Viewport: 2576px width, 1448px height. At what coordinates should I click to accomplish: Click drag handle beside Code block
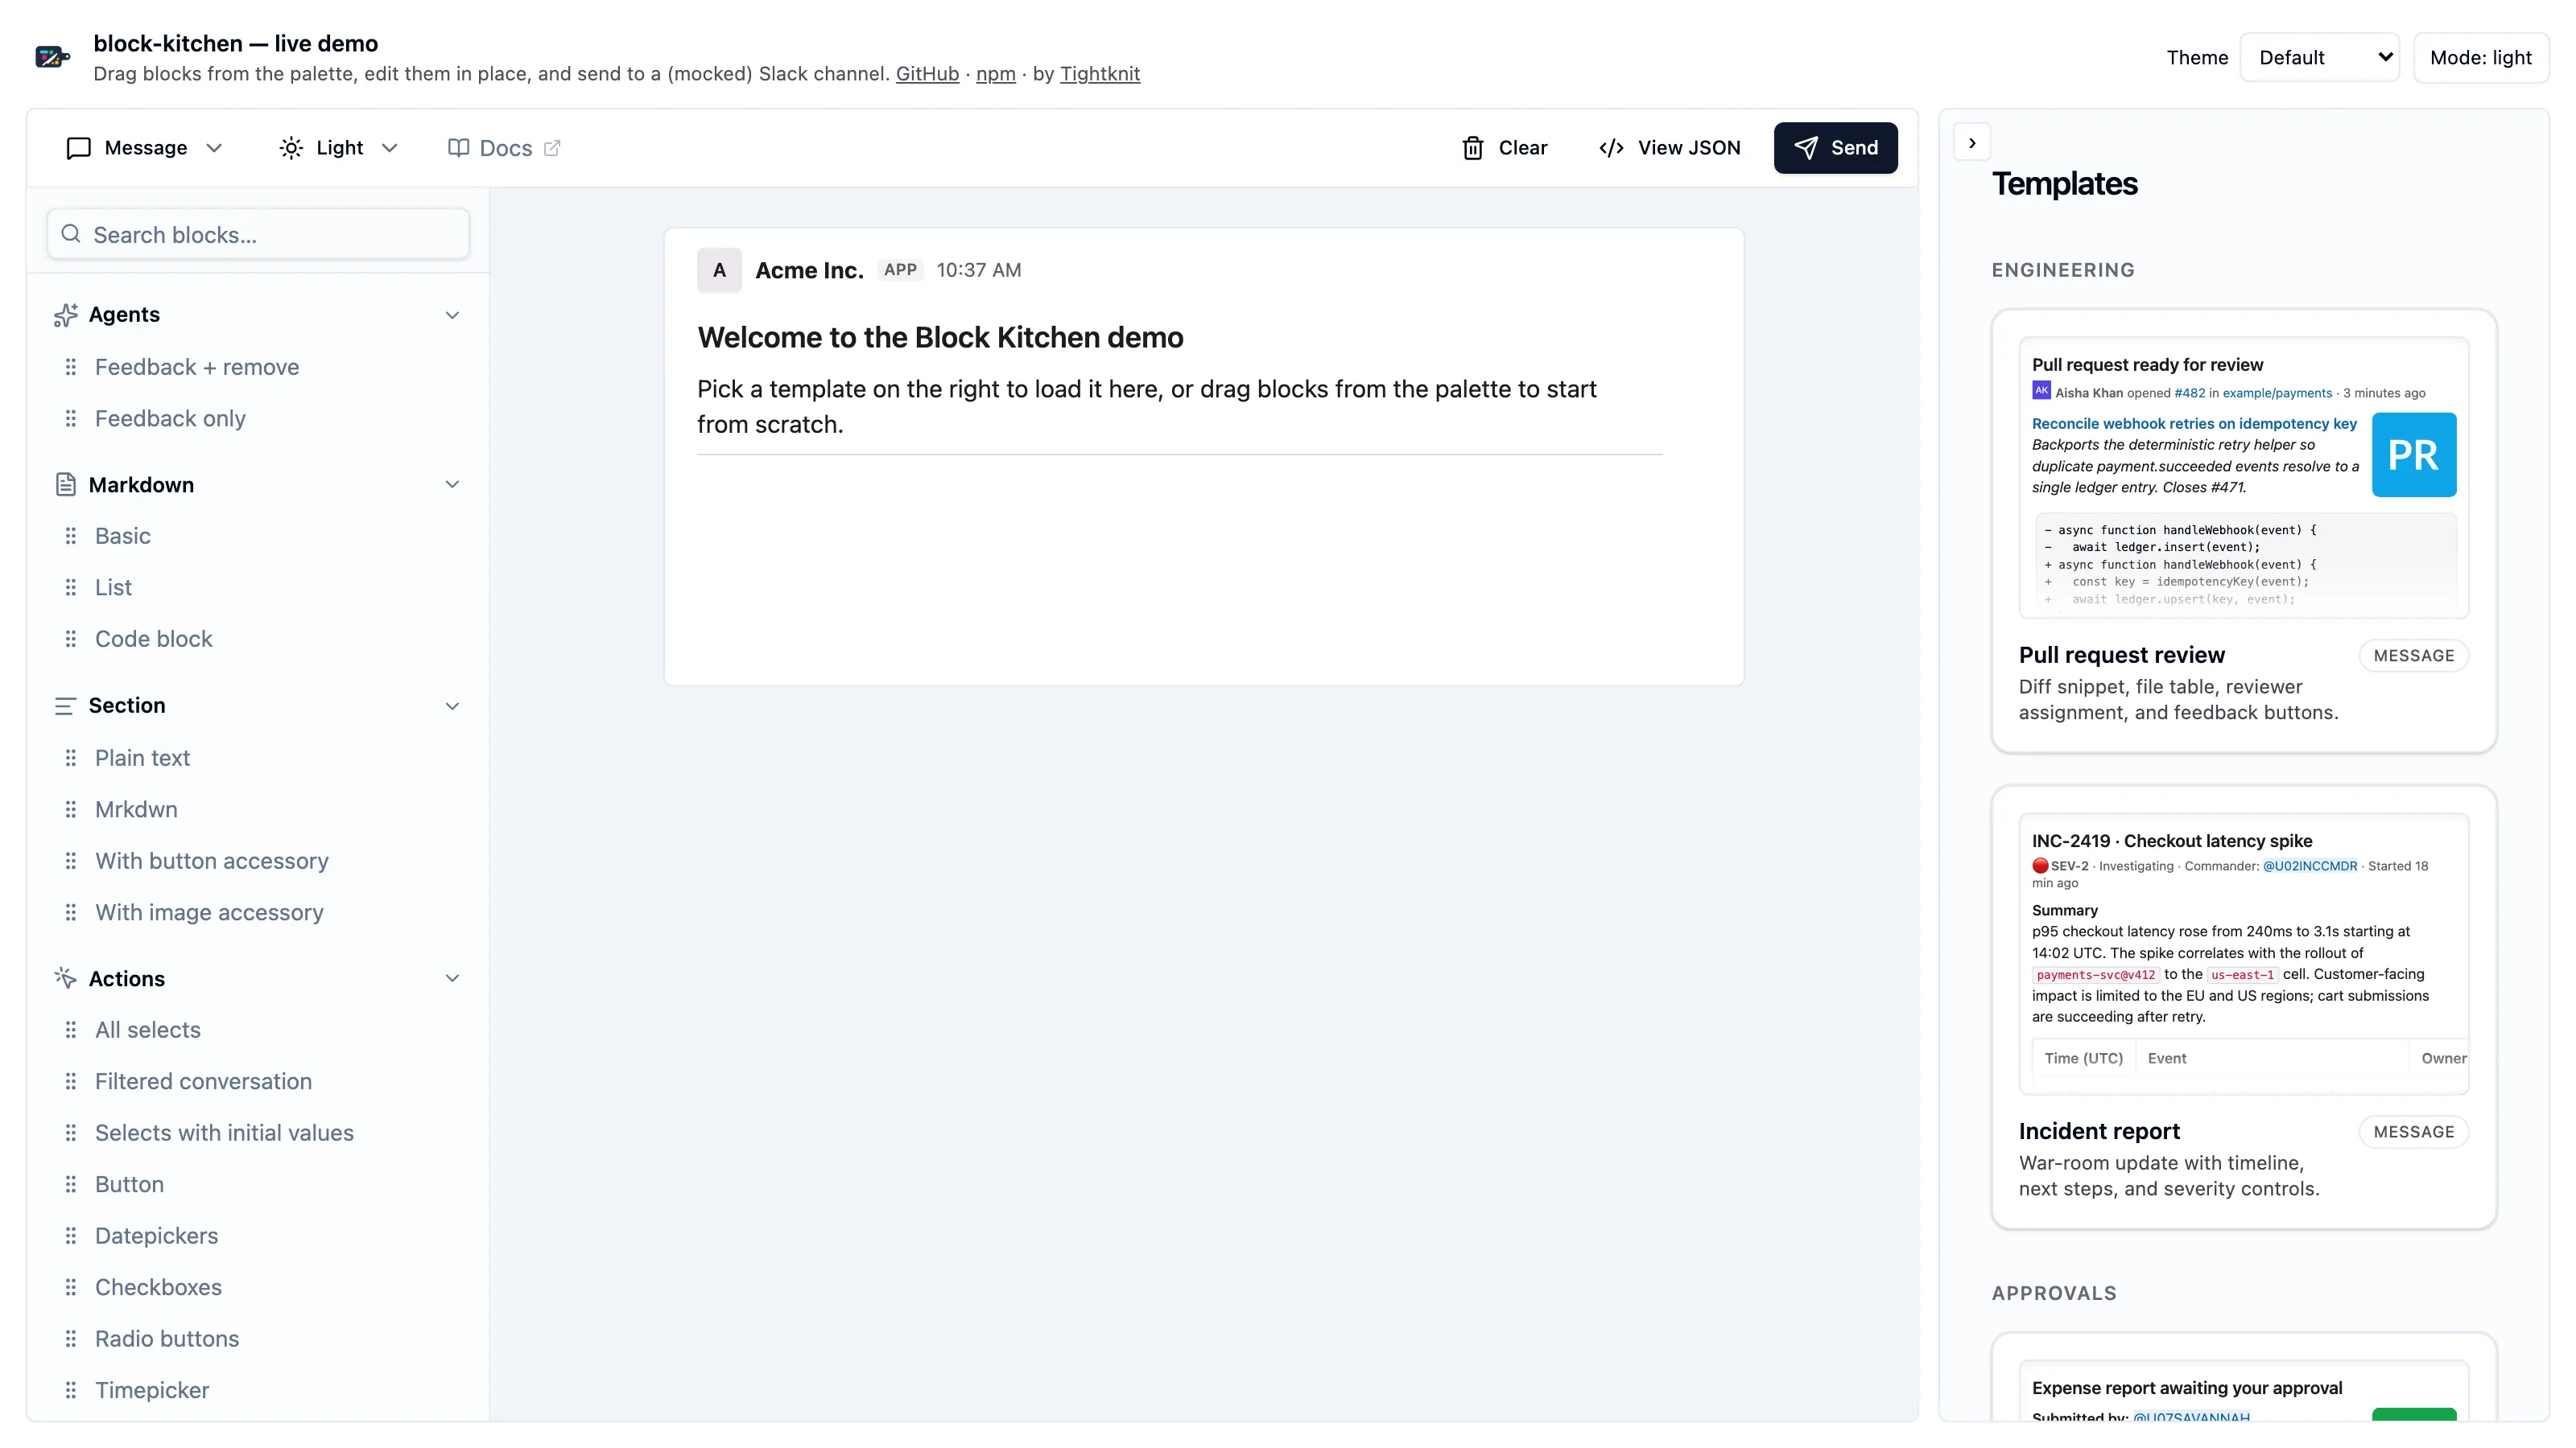71,640
